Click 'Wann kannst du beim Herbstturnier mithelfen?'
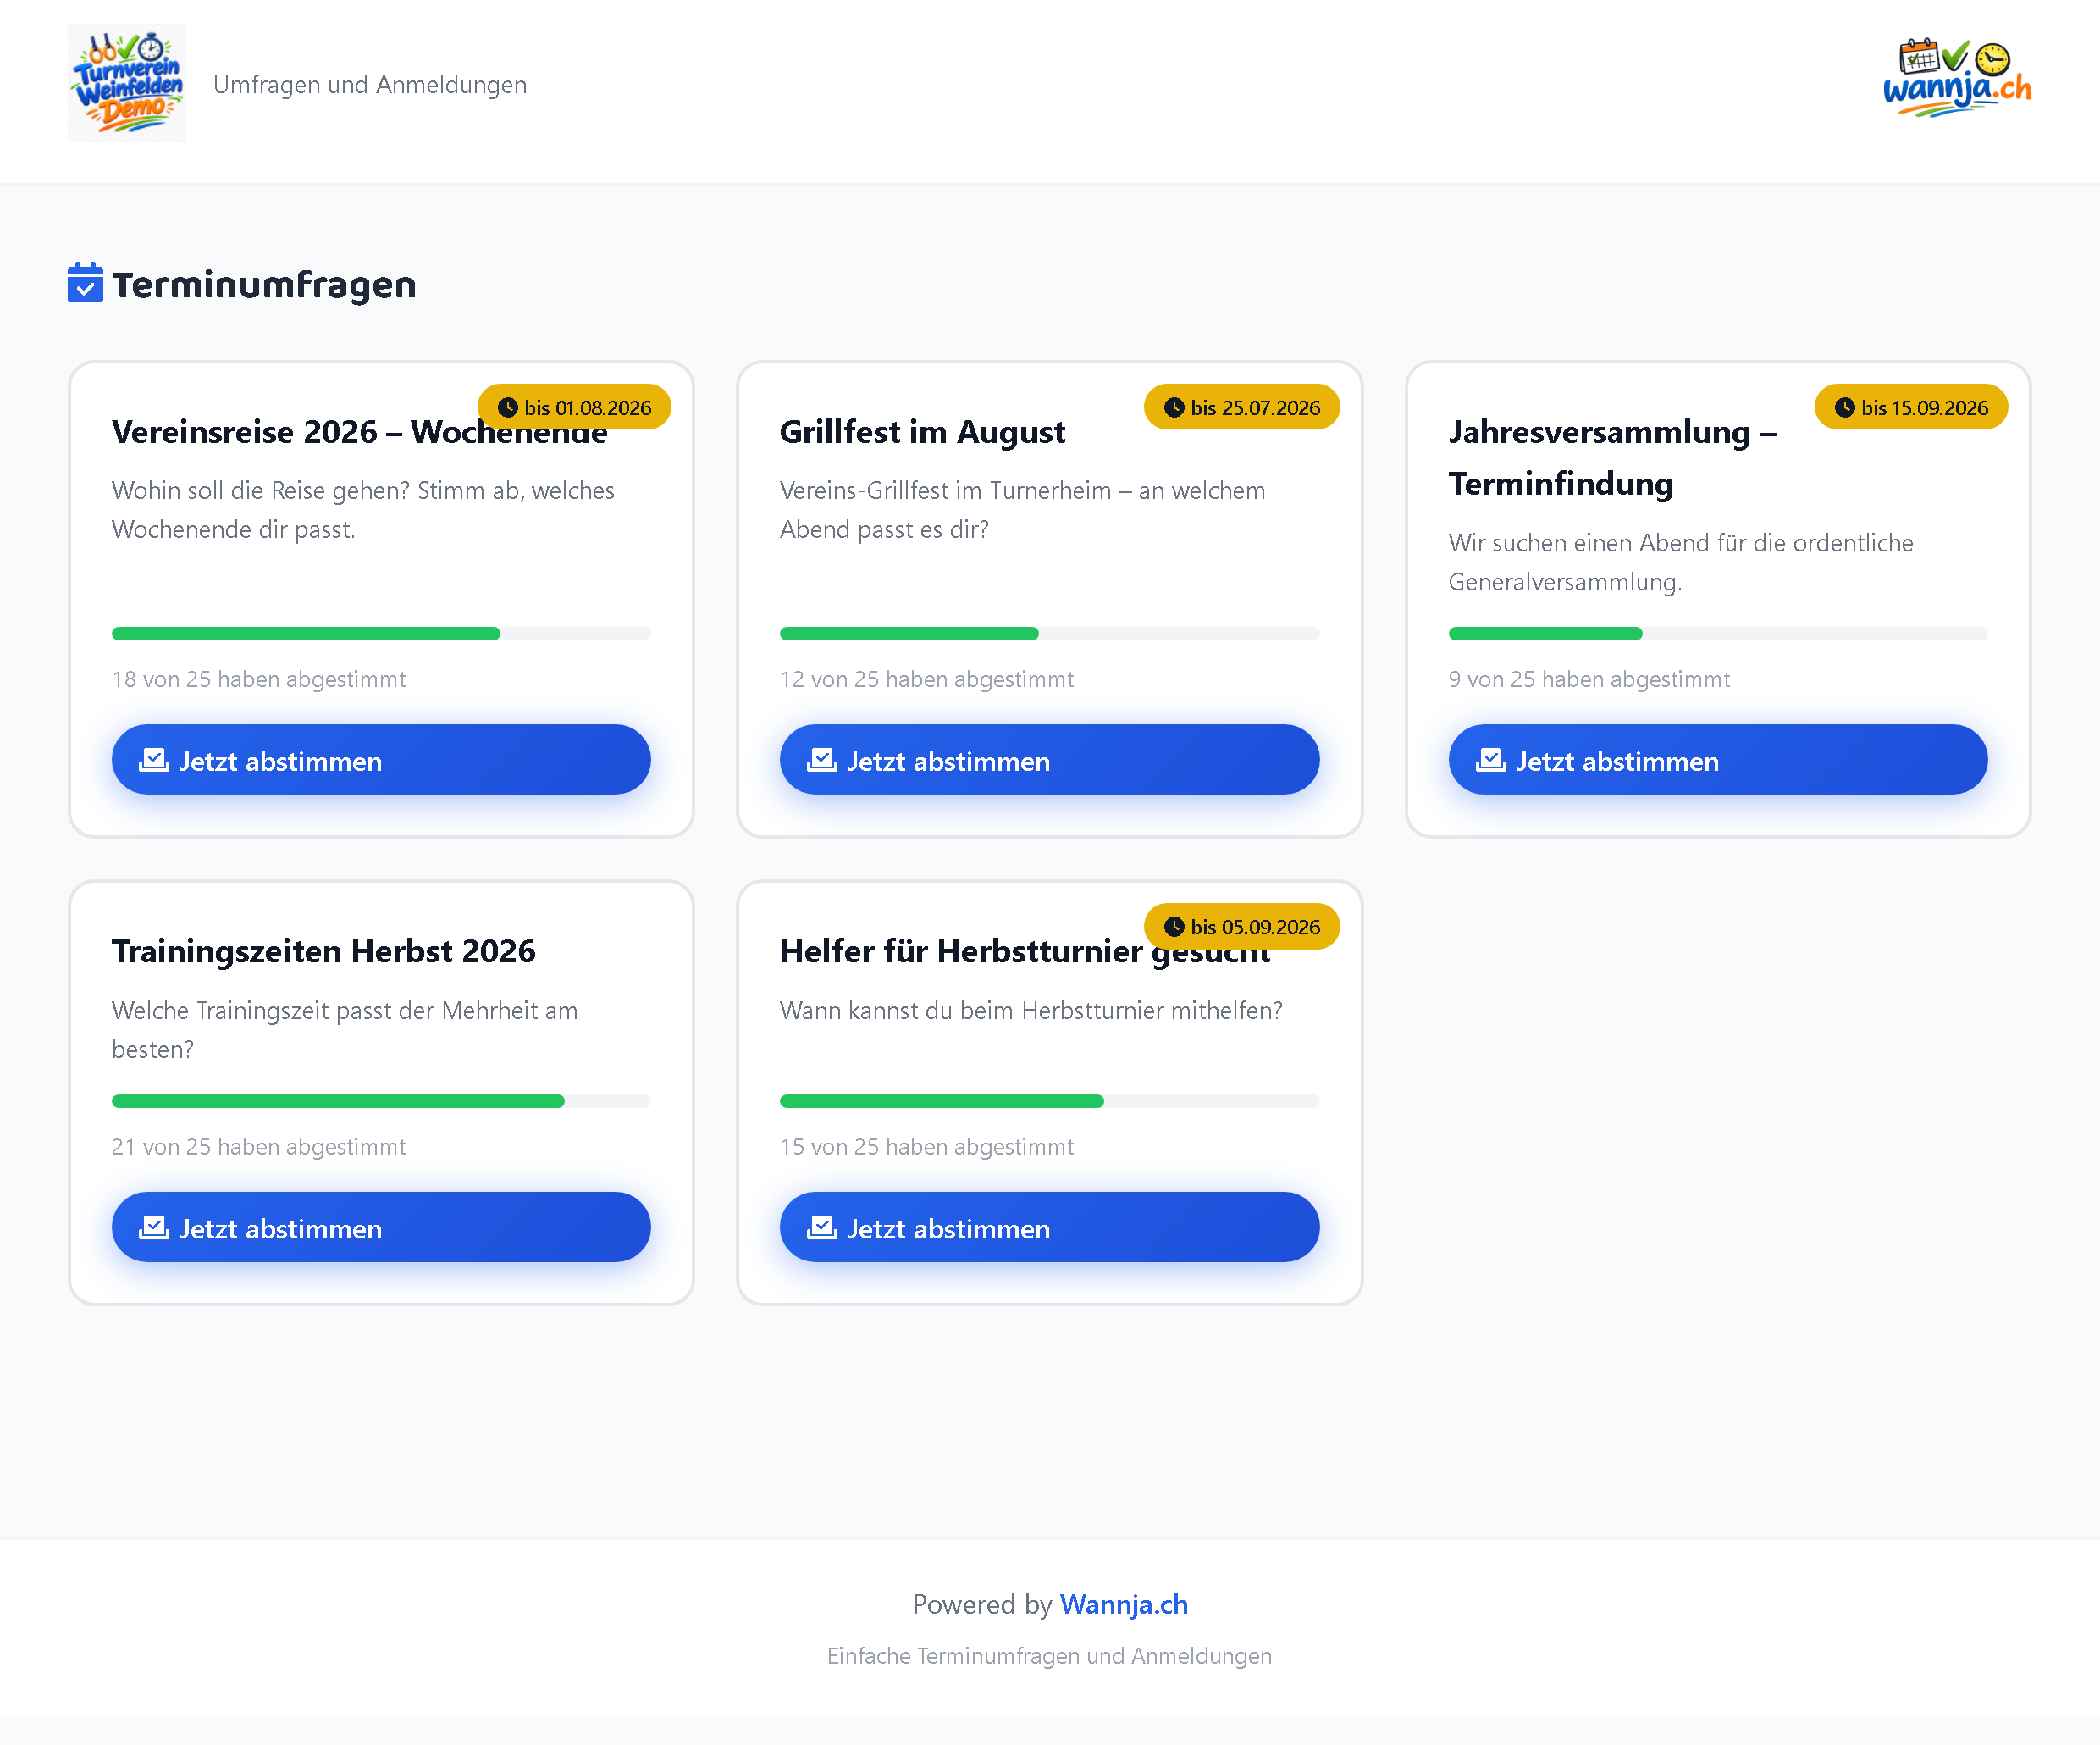 point(1031,1011)
